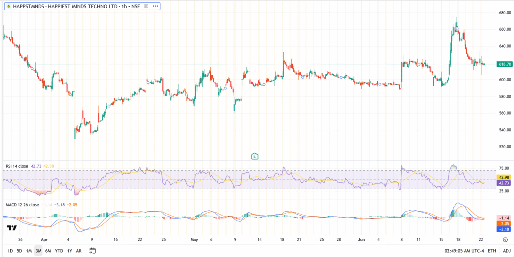Click the blue MACD -3.18 value label
The image size is (514, 257).
(x=504, y=229)
